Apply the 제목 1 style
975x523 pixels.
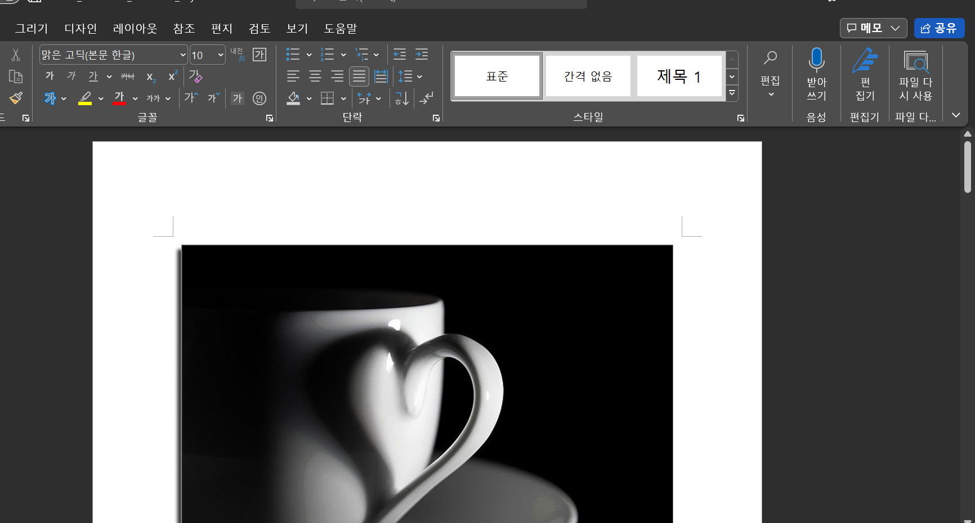coord(679,76)
